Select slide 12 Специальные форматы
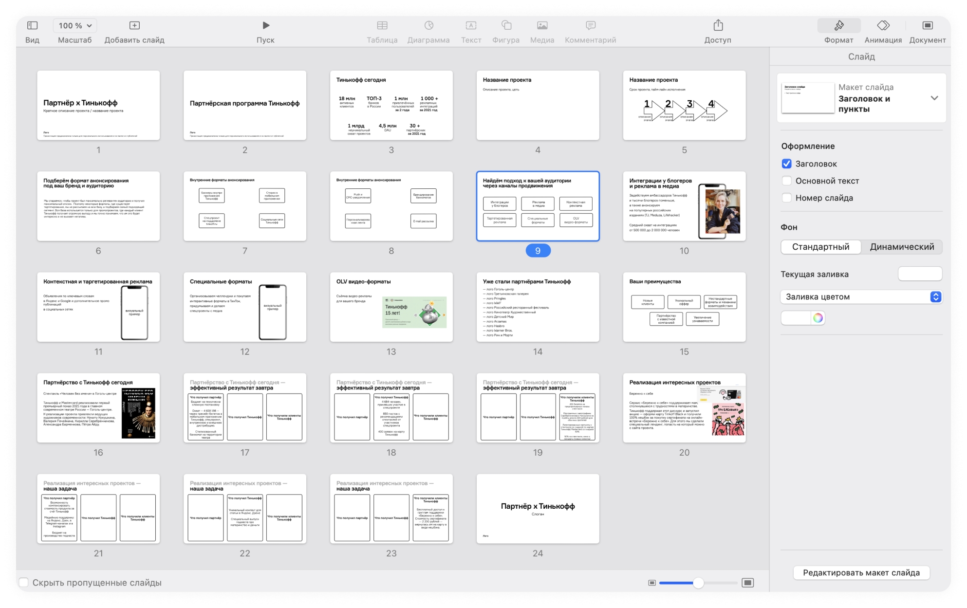The width and height of the screenshot is (967, 608). 245,307
